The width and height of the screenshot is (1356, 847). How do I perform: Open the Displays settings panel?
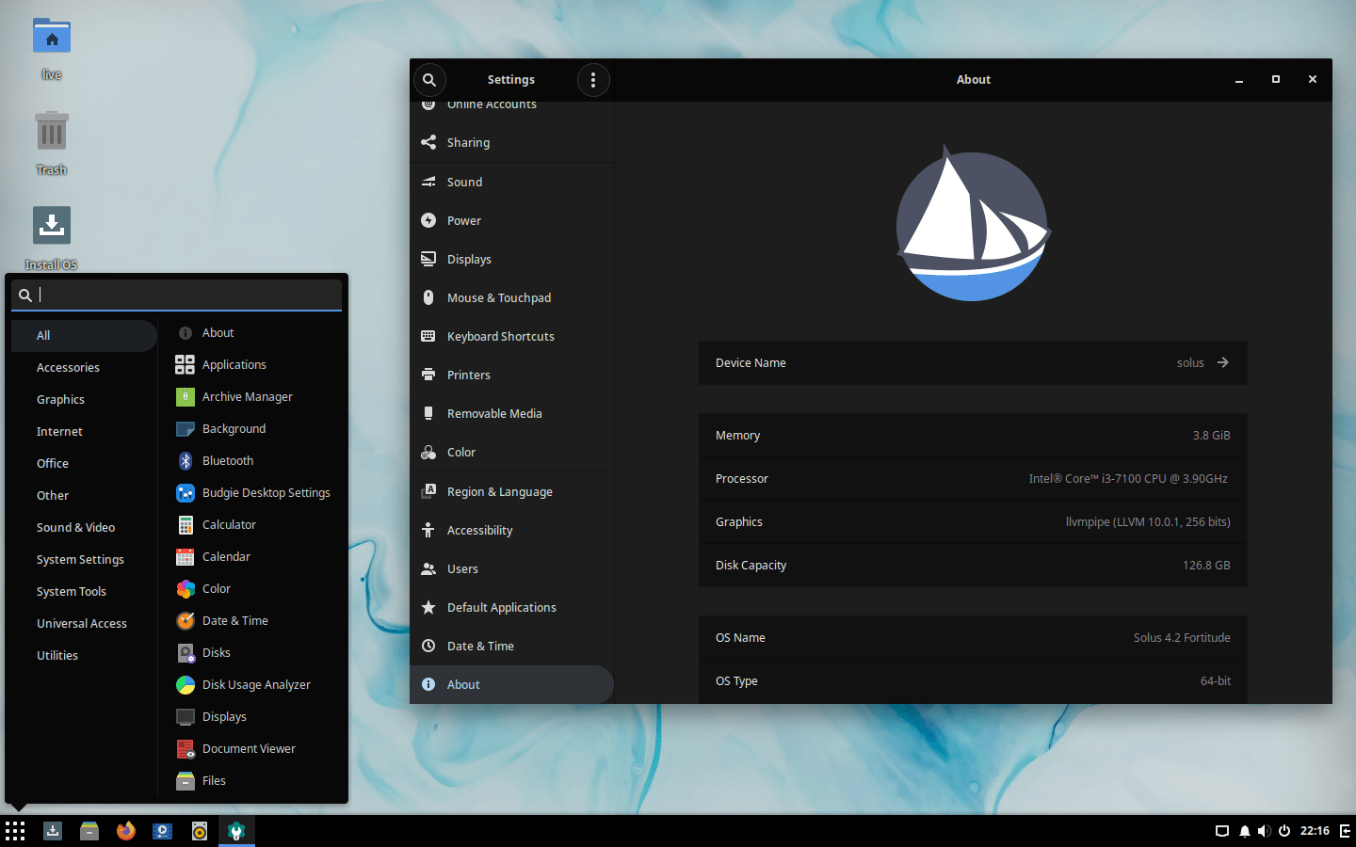coord(512,259)
